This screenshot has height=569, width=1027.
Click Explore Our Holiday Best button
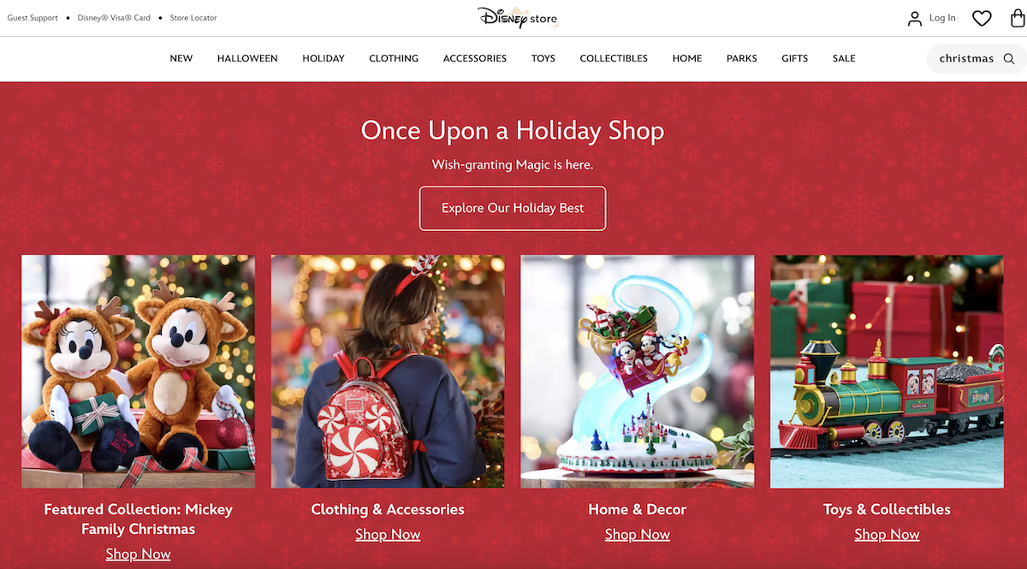click(513, 208)
